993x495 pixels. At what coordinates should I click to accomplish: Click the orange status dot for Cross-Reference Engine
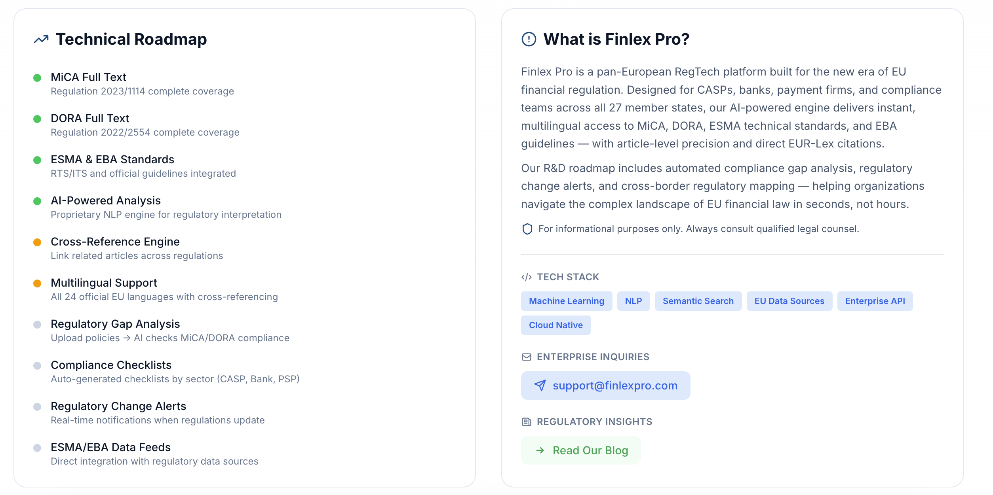[37, 242]
